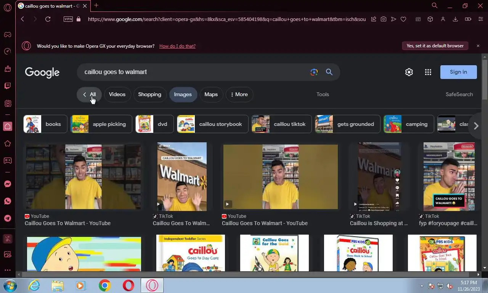Open the chip-shaped sidebar icon
The image size is (488, 293).
tap(7, 103)
